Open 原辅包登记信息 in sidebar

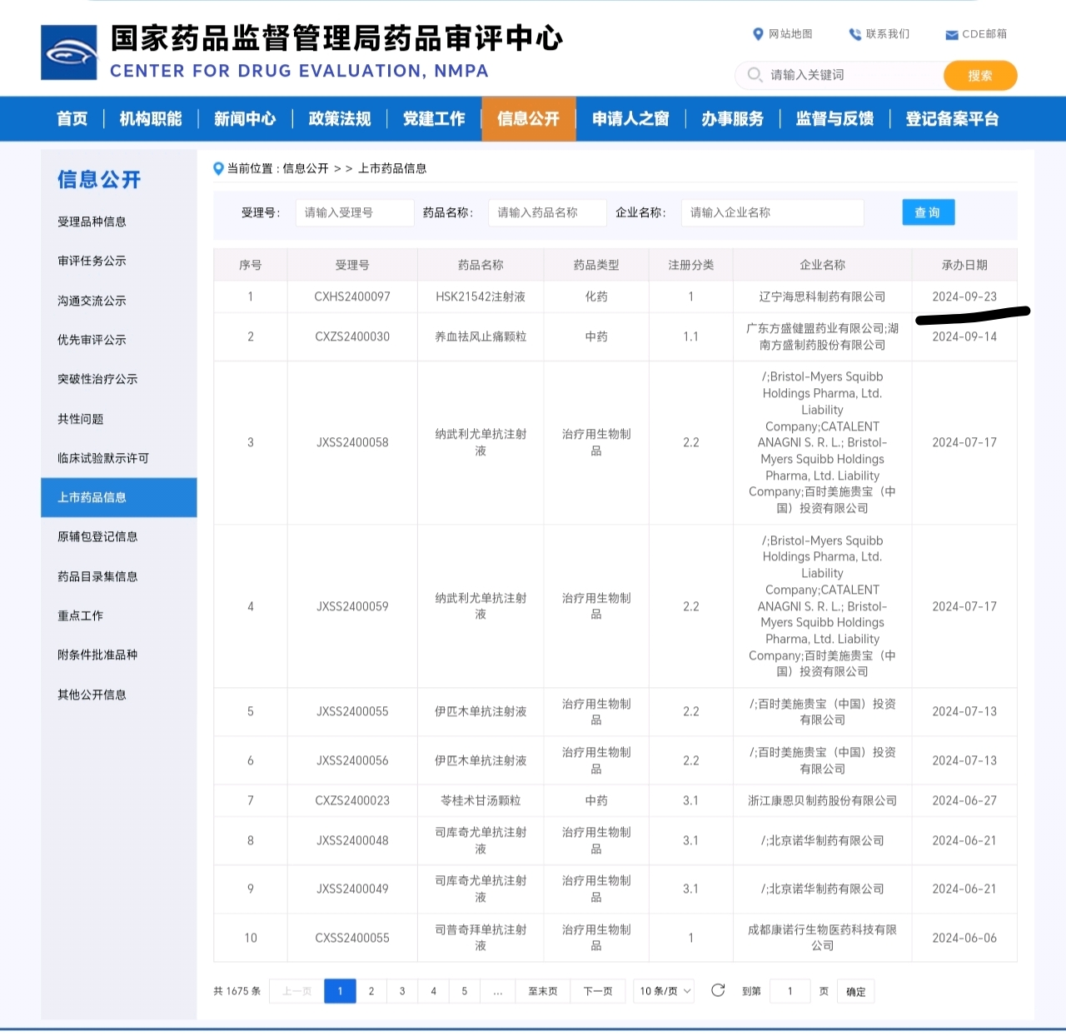[97, 536]
